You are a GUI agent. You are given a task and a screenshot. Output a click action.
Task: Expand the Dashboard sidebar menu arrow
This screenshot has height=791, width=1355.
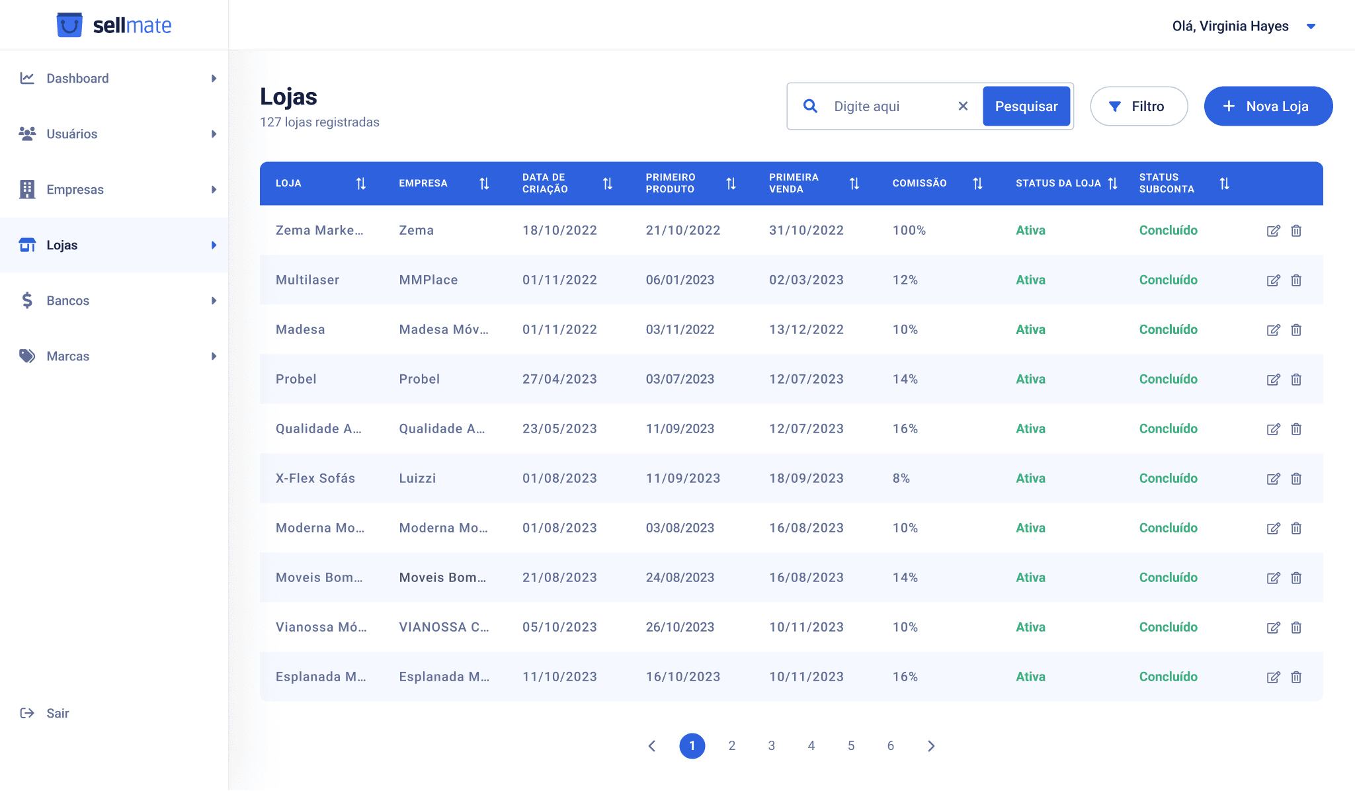click(214, 79)
